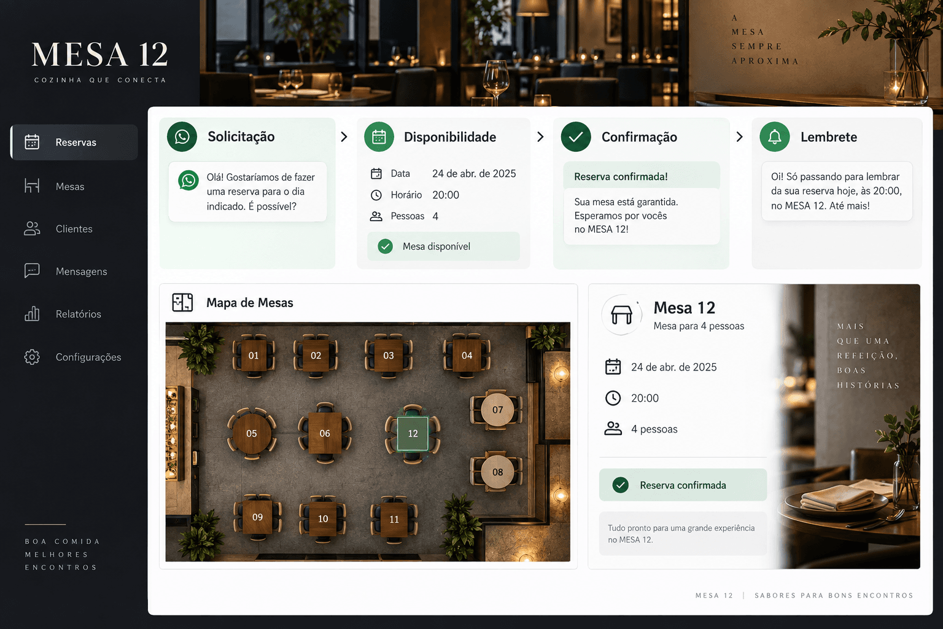Click the chevron arrow after Disponibilidade
Screen dimensions: 943x629
540,136
